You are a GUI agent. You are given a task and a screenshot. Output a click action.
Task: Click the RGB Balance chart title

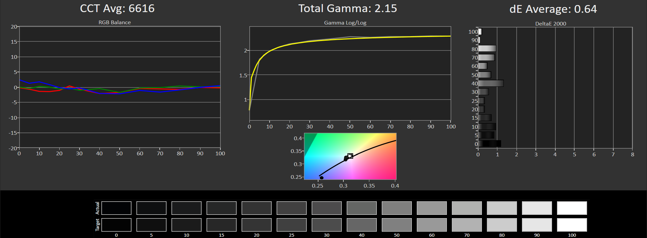click(x=115, y=23)
